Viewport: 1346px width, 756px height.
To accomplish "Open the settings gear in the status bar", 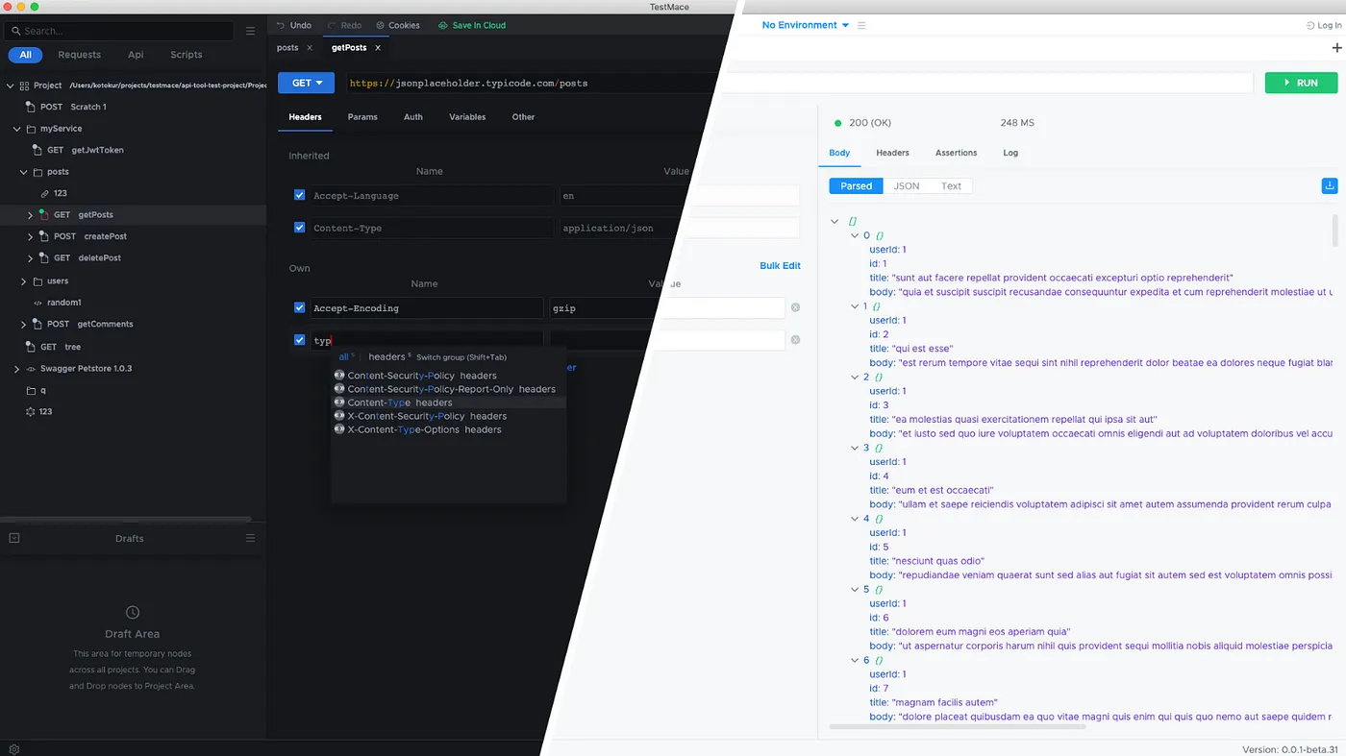I will click(x=13, y=749).
